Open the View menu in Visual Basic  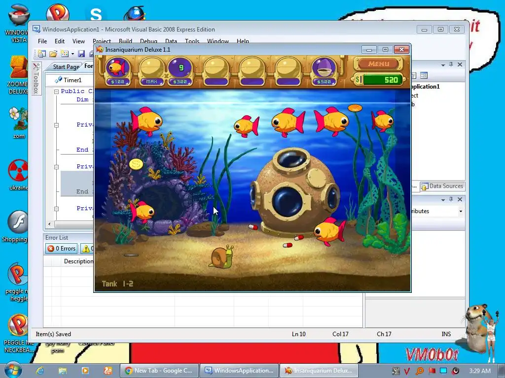78,41
